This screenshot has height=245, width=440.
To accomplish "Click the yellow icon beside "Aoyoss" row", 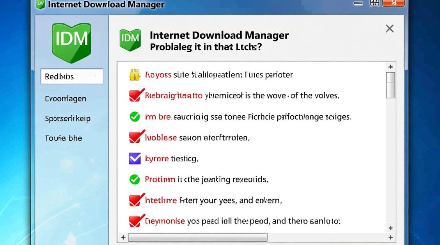I will point(135,75).
